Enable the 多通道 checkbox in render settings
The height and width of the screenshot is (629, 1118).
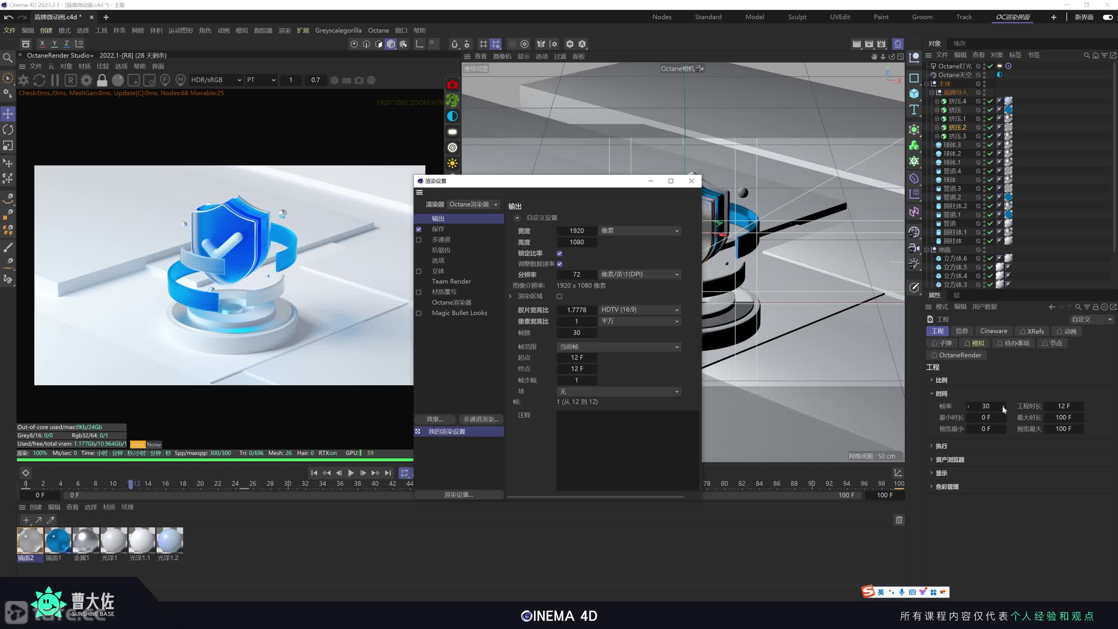click(x=418, y=240)
